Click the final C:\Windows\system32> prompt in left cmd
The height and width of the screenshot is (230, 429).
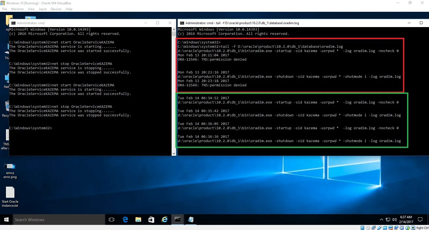[31, 128]
